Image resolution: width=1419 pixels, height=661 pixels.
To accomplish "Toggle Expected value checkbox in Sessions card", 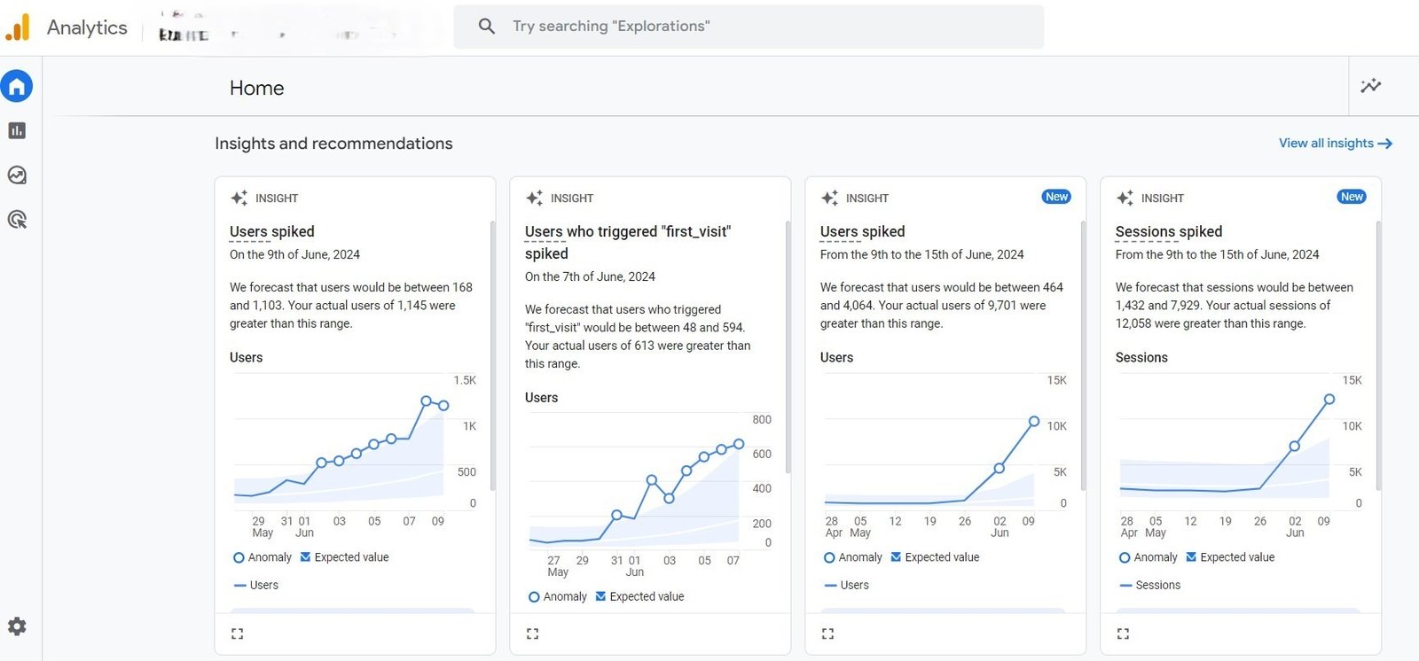I will coord(1191,557).
